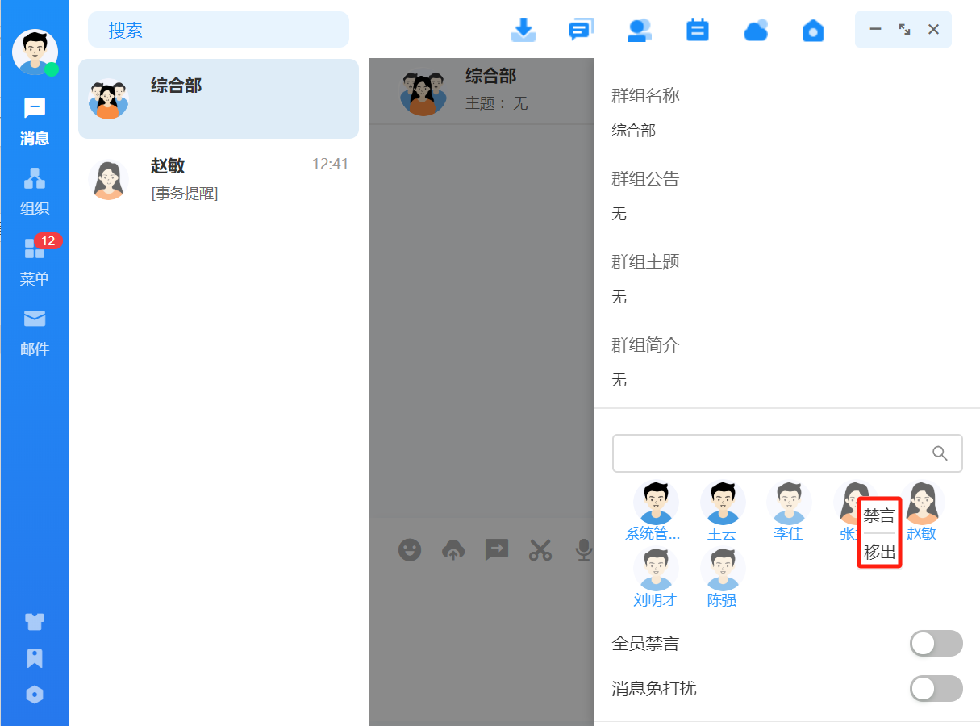
Task: Open the chat bubbles icon in top toolbar
Action: click(x=581, y=30)
